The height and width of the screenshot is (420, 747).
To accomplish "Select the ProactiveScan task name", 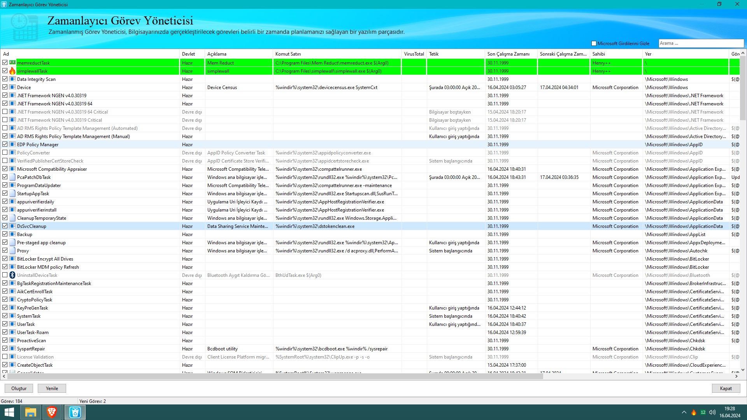I will pos(32,340).
